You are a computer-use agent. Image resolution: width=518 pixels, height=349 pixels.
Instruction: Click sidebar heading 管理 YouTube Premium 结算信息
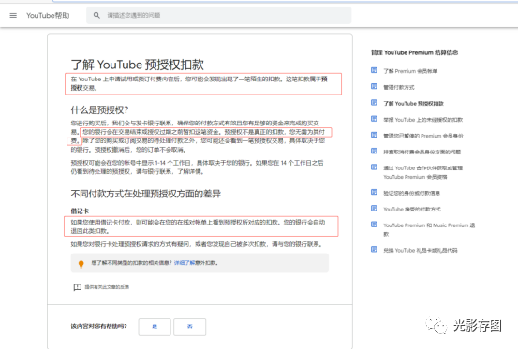click(x=414, y=52)
